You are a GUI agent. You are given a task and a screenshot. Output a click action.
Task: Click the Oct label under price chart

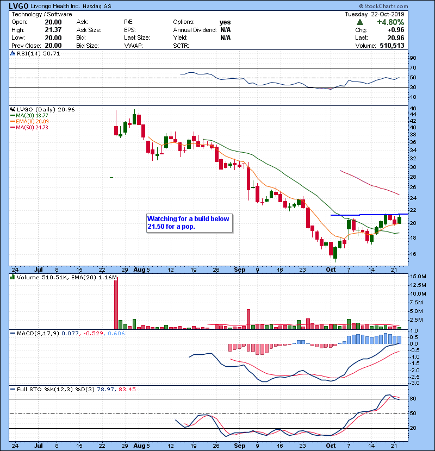tap(331, 270)
